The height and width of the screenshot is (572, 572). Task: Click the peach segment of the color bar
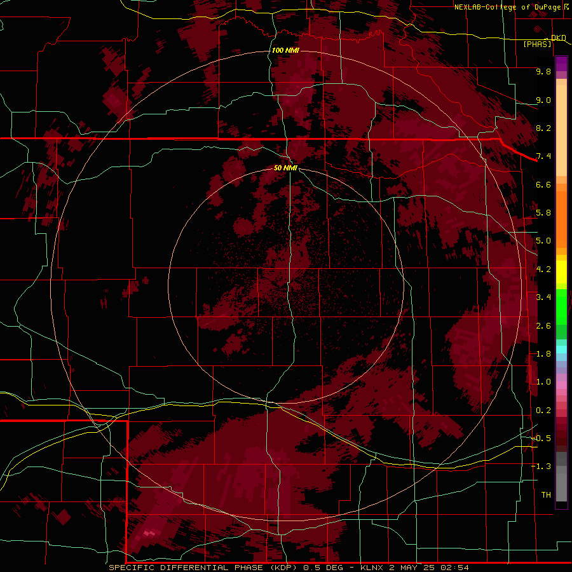[561, 130]
